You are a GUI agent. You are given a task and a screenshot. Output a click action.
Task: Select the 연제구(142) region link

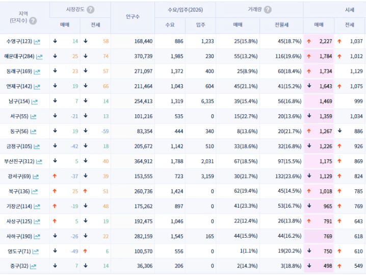[19, 86]
